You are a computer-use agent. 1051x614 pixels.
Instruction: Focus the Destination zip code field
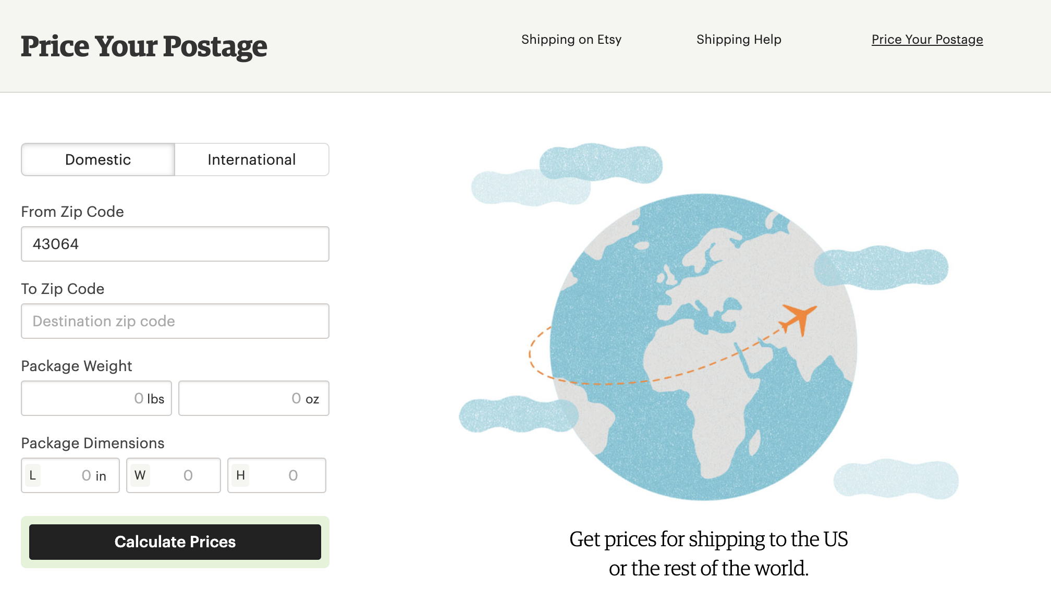click(175, 321)
